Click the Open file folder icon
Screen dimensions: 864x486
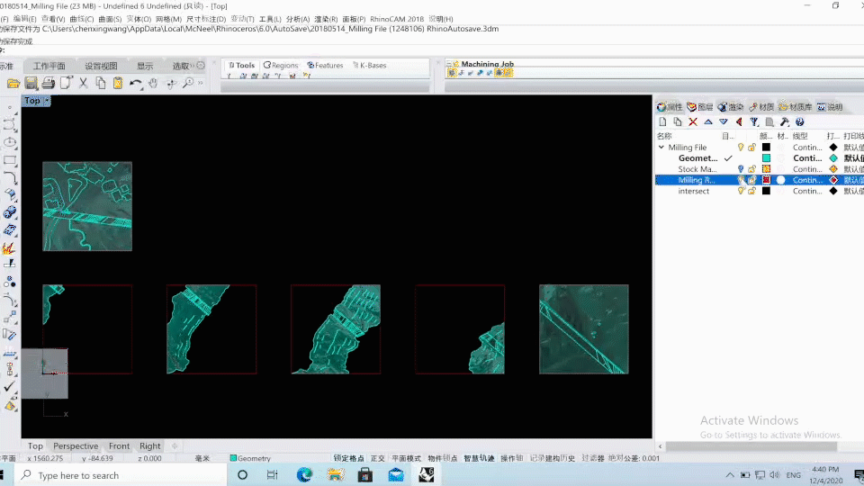(x=13, y=83)
